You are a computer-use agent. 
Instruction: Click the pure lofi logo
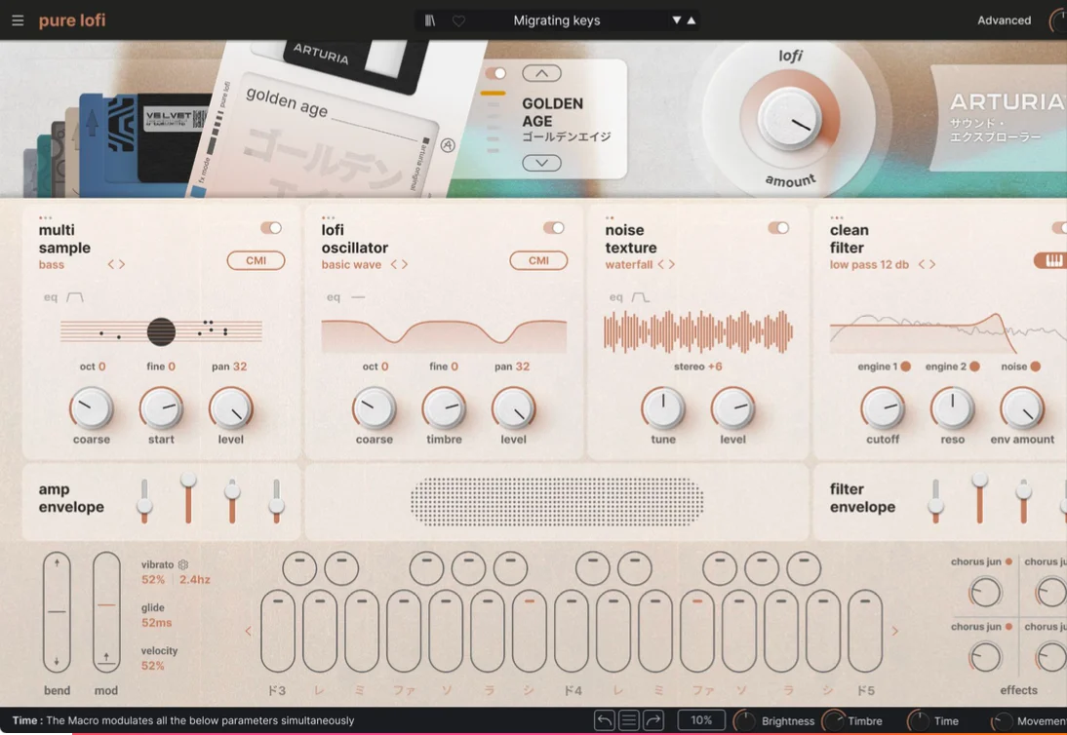[72, 20]
